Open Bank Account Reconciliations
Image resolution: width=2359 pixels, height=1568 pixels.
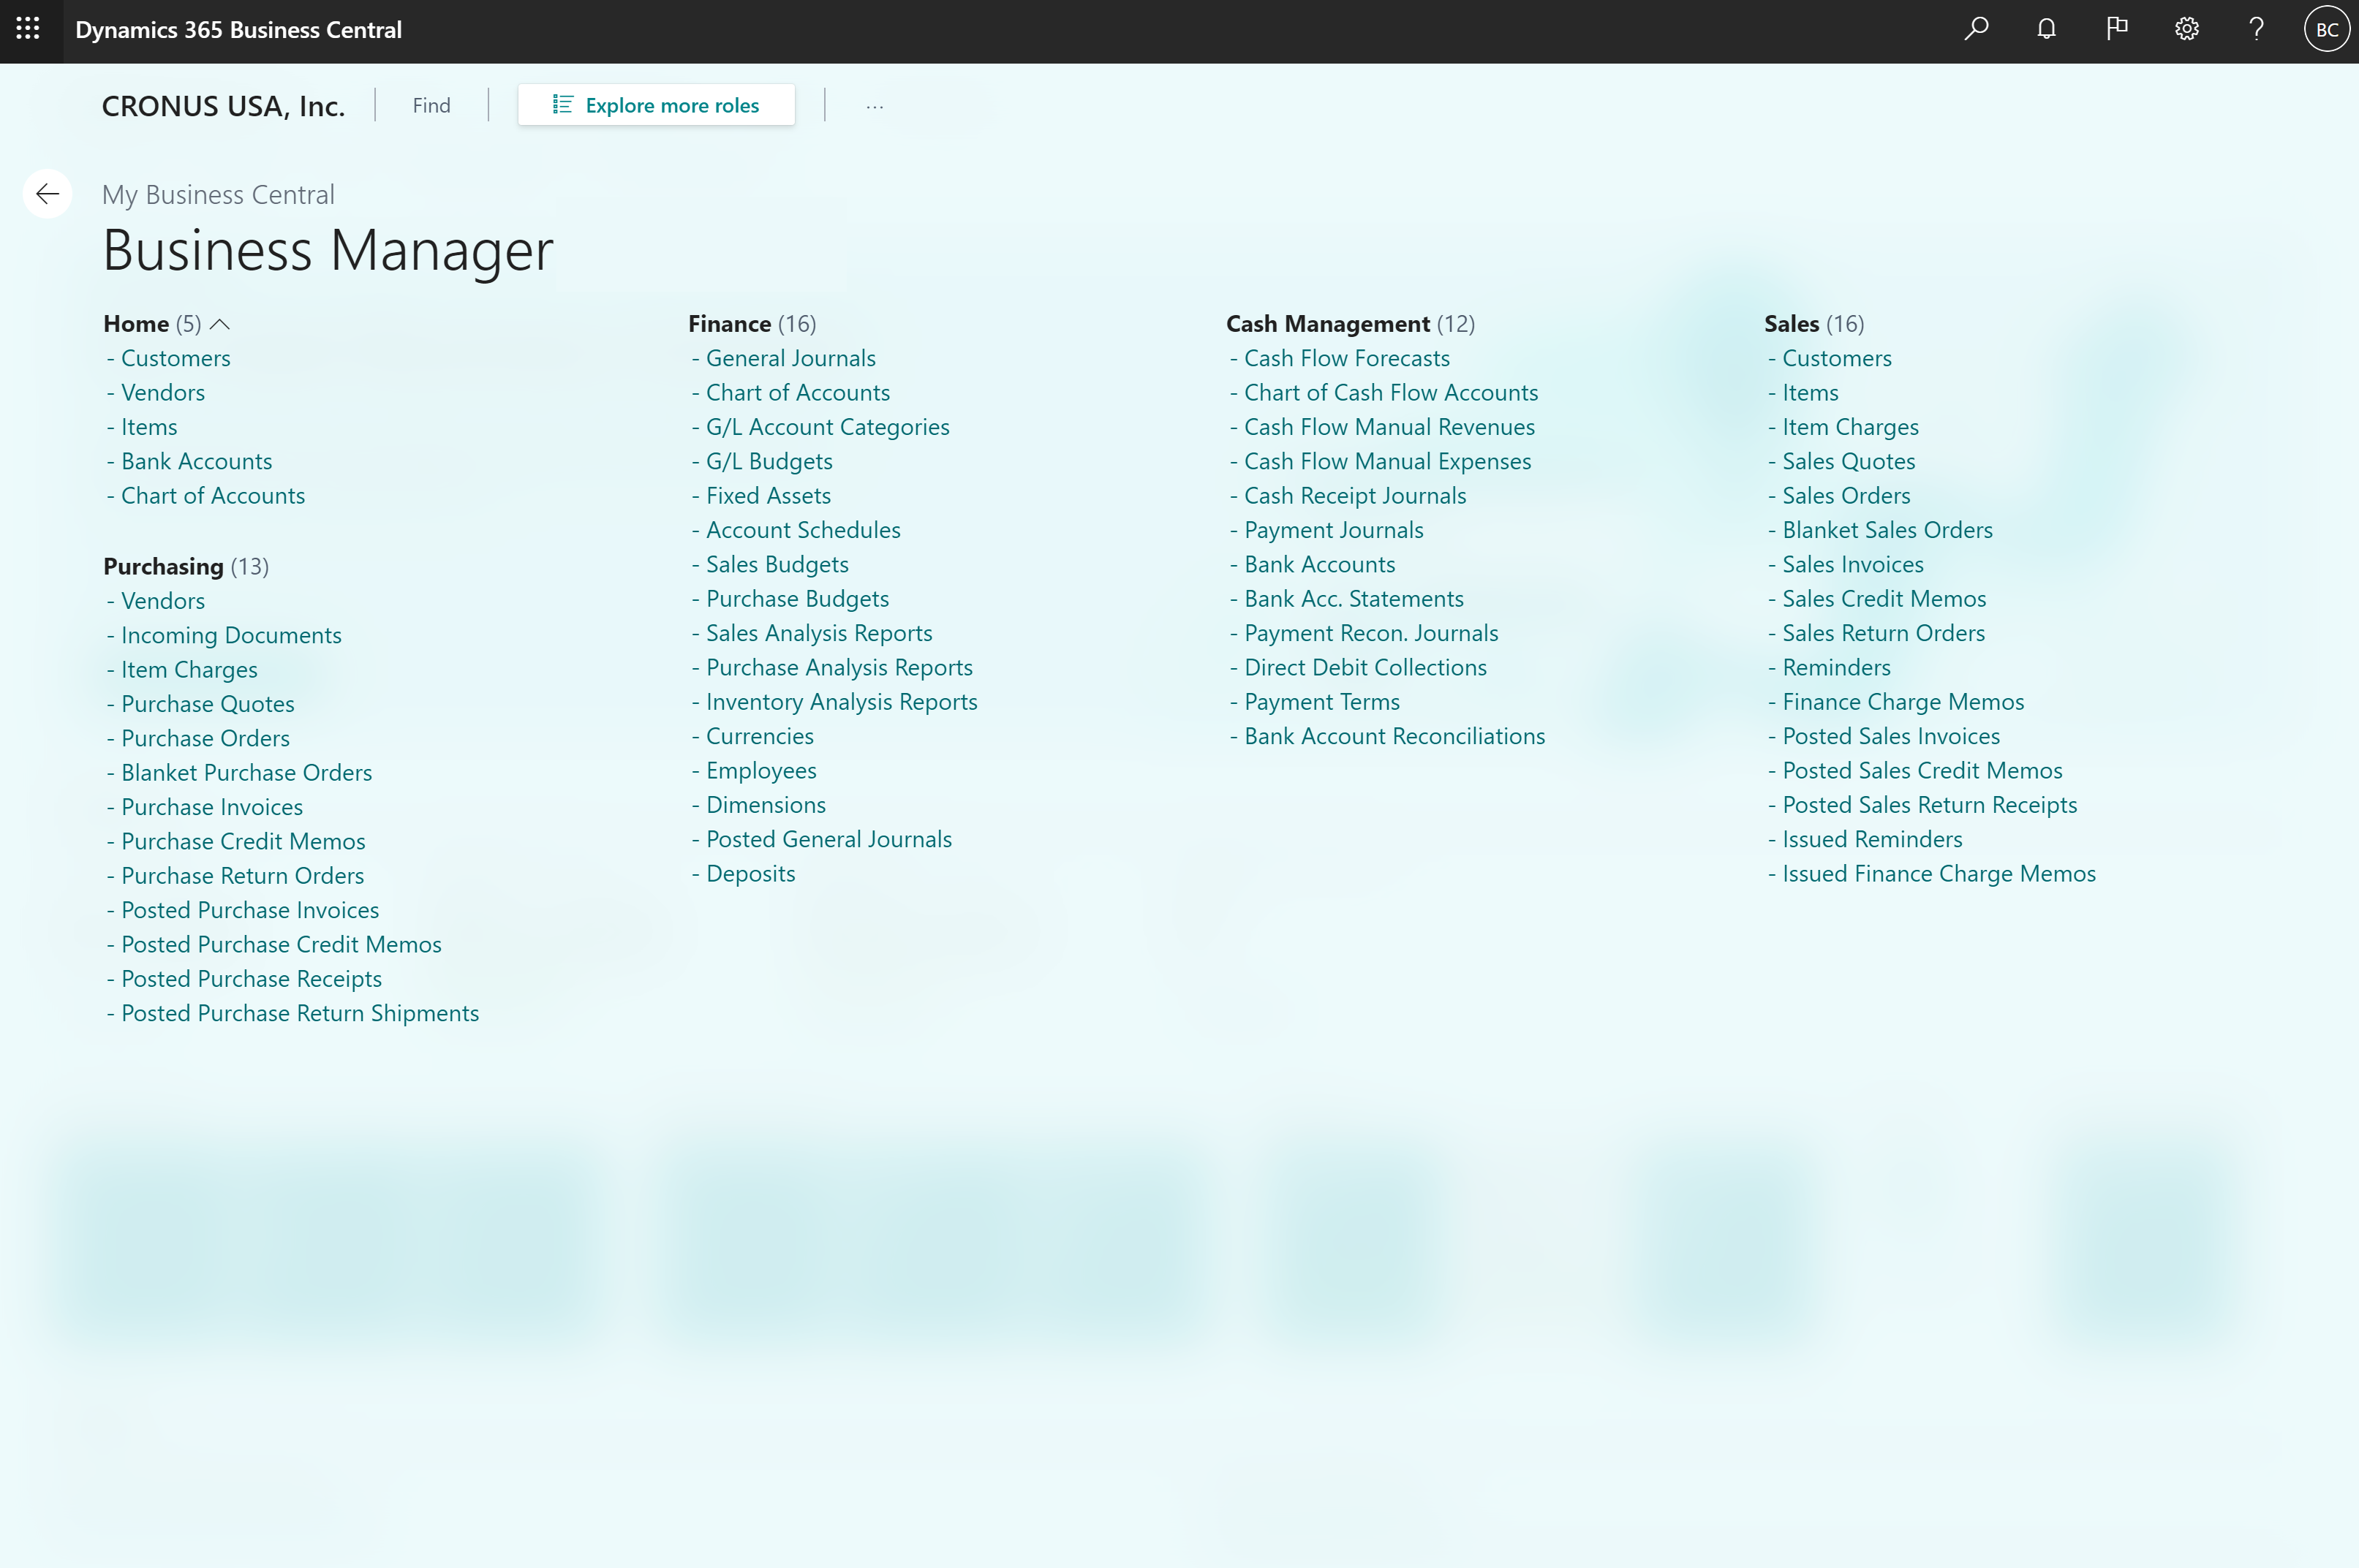coord(1394,735)
